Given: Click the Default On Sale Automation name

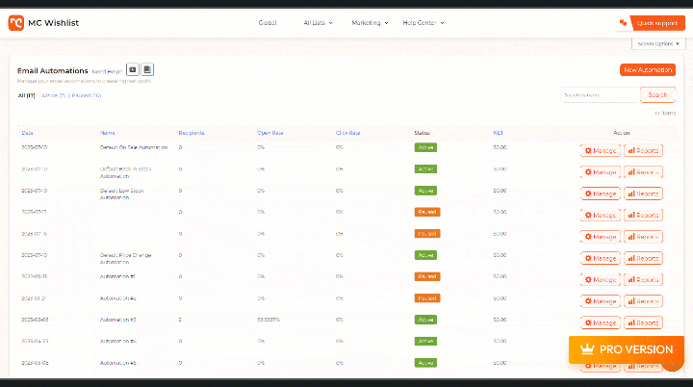Looking at the screenshot, I should click(134, 147).
